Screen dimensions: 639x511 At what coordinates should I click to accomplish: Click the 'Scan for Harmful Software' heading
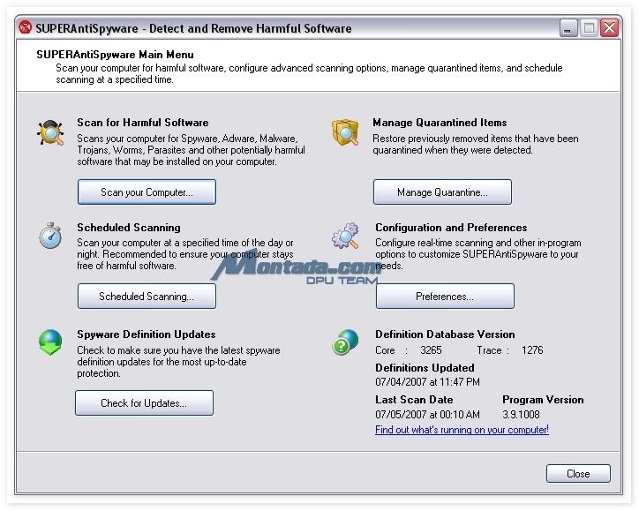click(143, 123)
